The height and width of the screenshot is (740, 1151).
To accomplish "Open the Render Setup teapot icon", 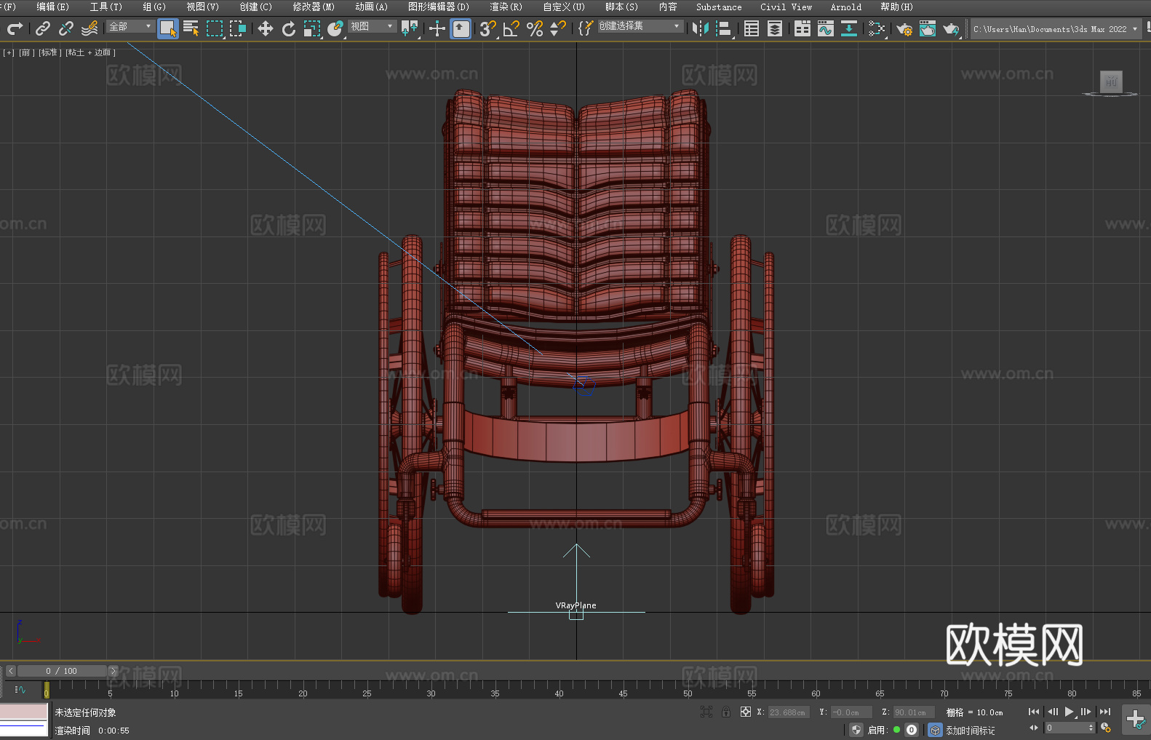I will pos(904,29).
